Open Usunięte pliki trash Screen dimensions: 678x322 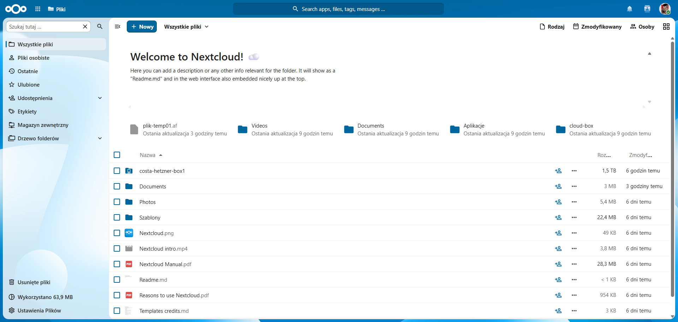[x=56, y=282]
